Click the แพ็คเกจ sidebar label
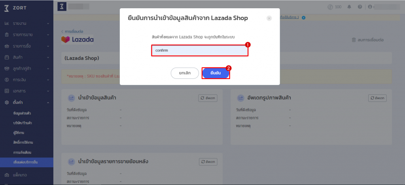The width and height of the screenshot is (405, 185). coord(20,175)
